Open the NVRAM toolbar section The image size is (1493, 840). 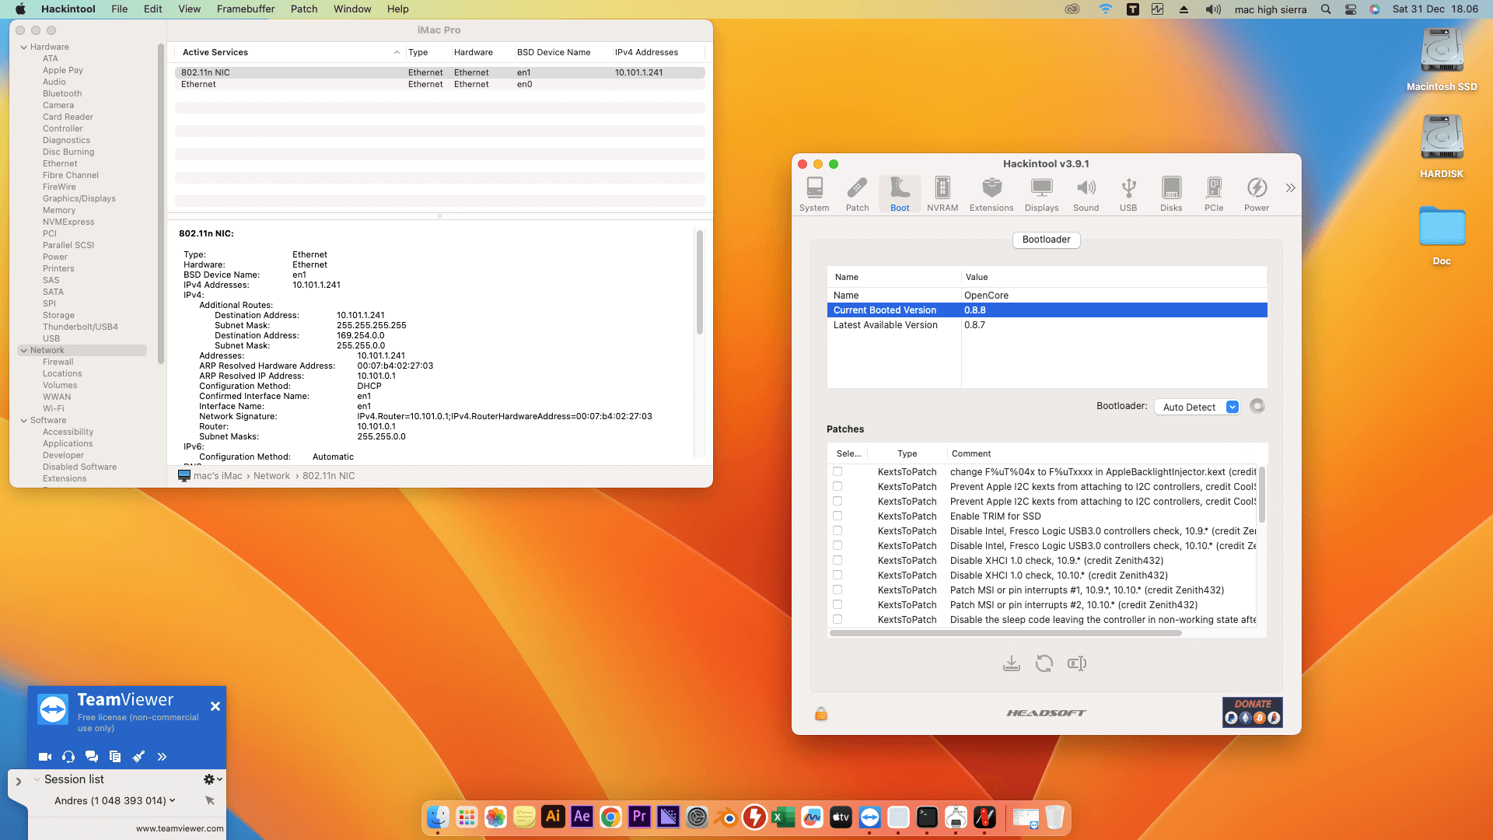(x=942, y=194)
